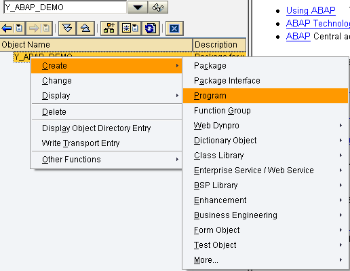Click the Description column header
This screenshot has width=350, height=271.
tap(219, 45)
